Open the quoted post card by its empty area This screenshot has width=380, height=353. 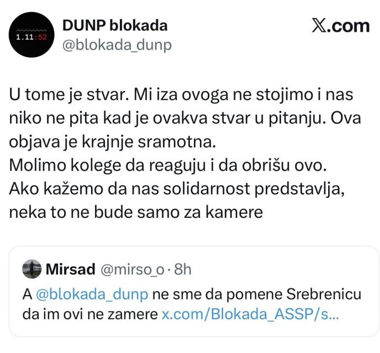(331, 270)
